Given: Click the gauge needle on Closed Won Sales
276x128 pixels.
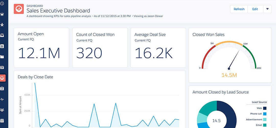Looking at the screenshot, I should coord(234,60).
